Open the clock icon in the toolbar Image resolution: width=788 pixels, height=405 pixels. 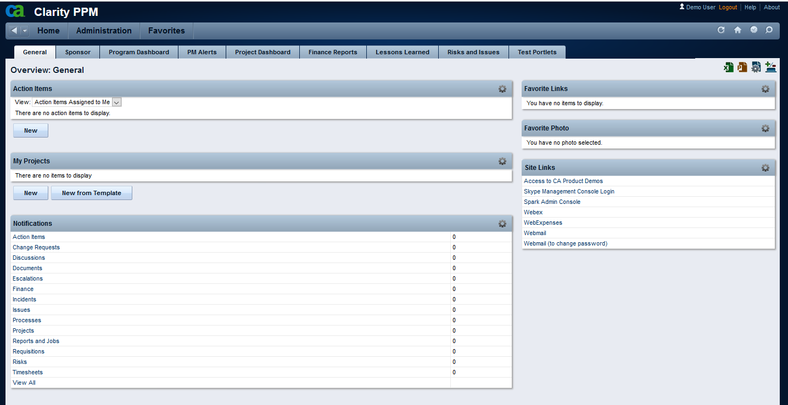tap(753, 30)
